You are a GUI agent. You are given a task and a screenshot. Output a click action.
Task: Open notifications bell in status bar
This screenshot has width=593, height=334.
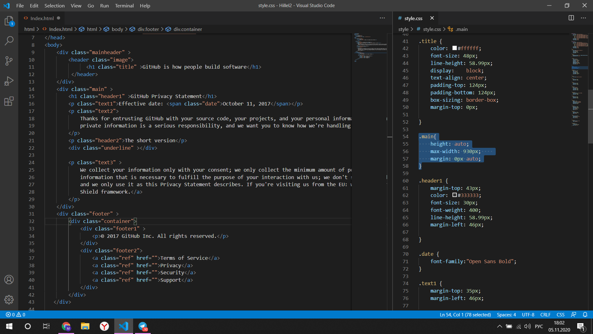pos(585,315)
